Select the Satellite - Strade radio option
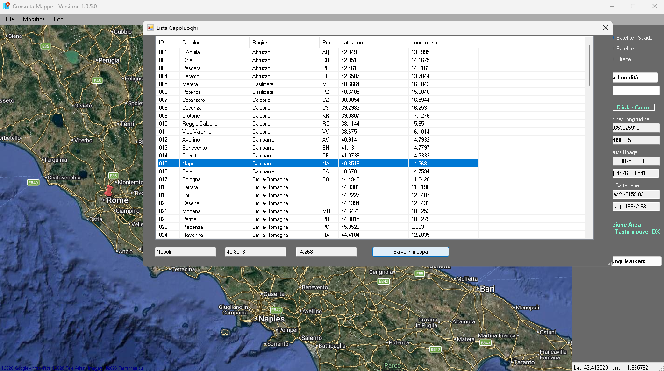The image size is (664, 371). tap(634, 38)
